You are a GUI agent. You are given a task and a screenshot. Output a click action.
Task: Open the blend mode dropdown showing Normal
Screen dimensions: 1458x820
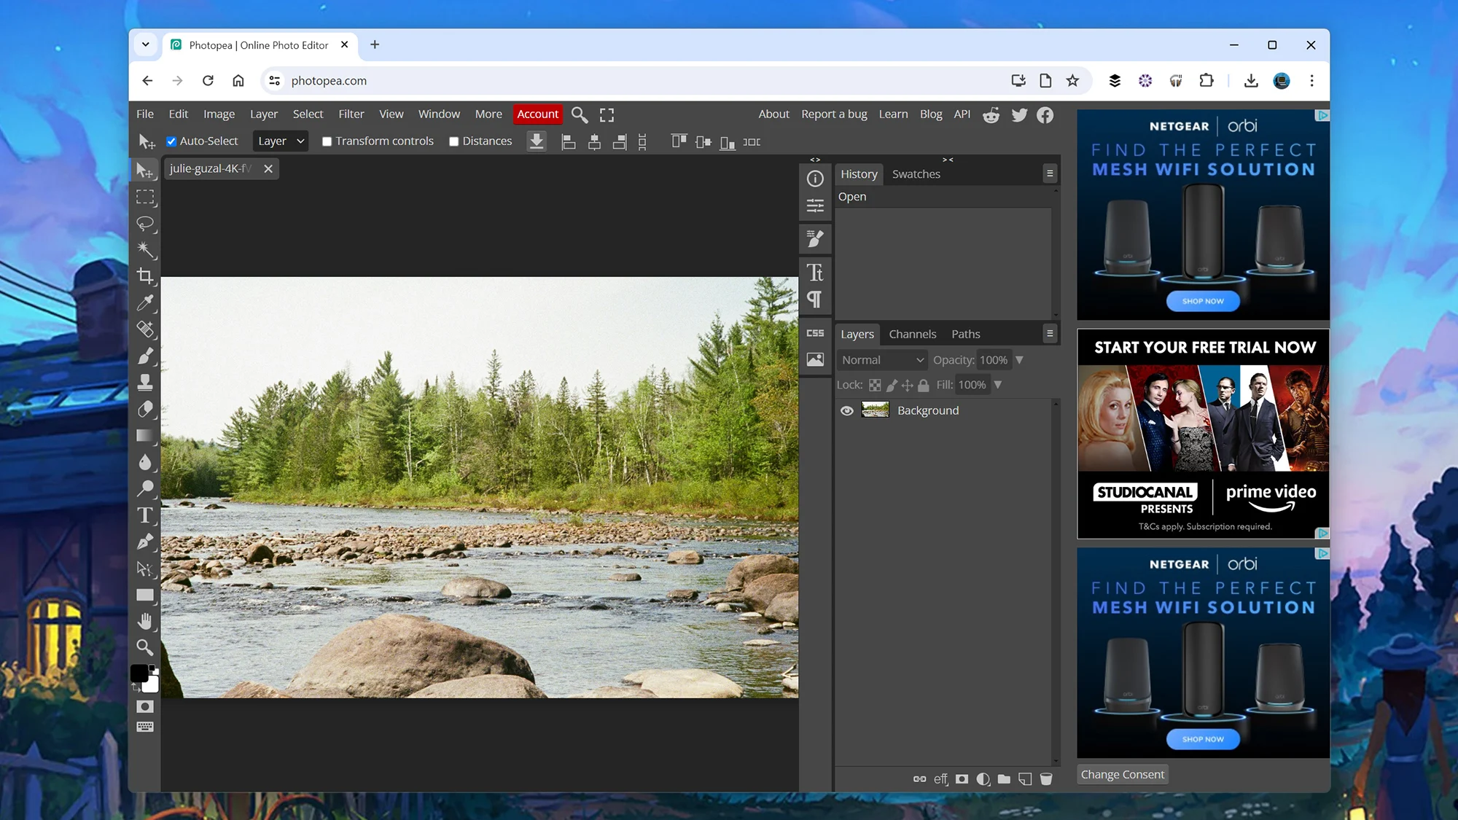coord(881,359)
